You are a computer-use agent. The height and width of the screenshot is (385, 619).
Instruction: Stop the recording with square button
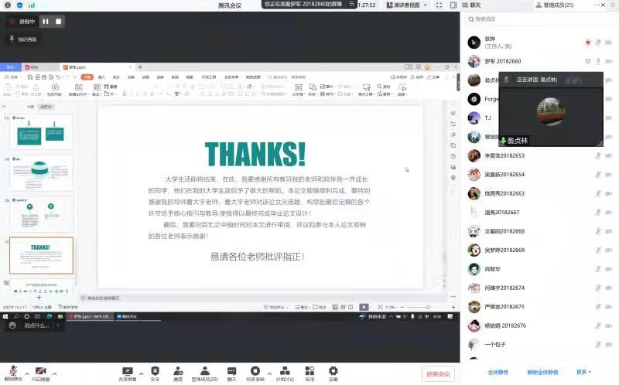[x=58, y=22]
